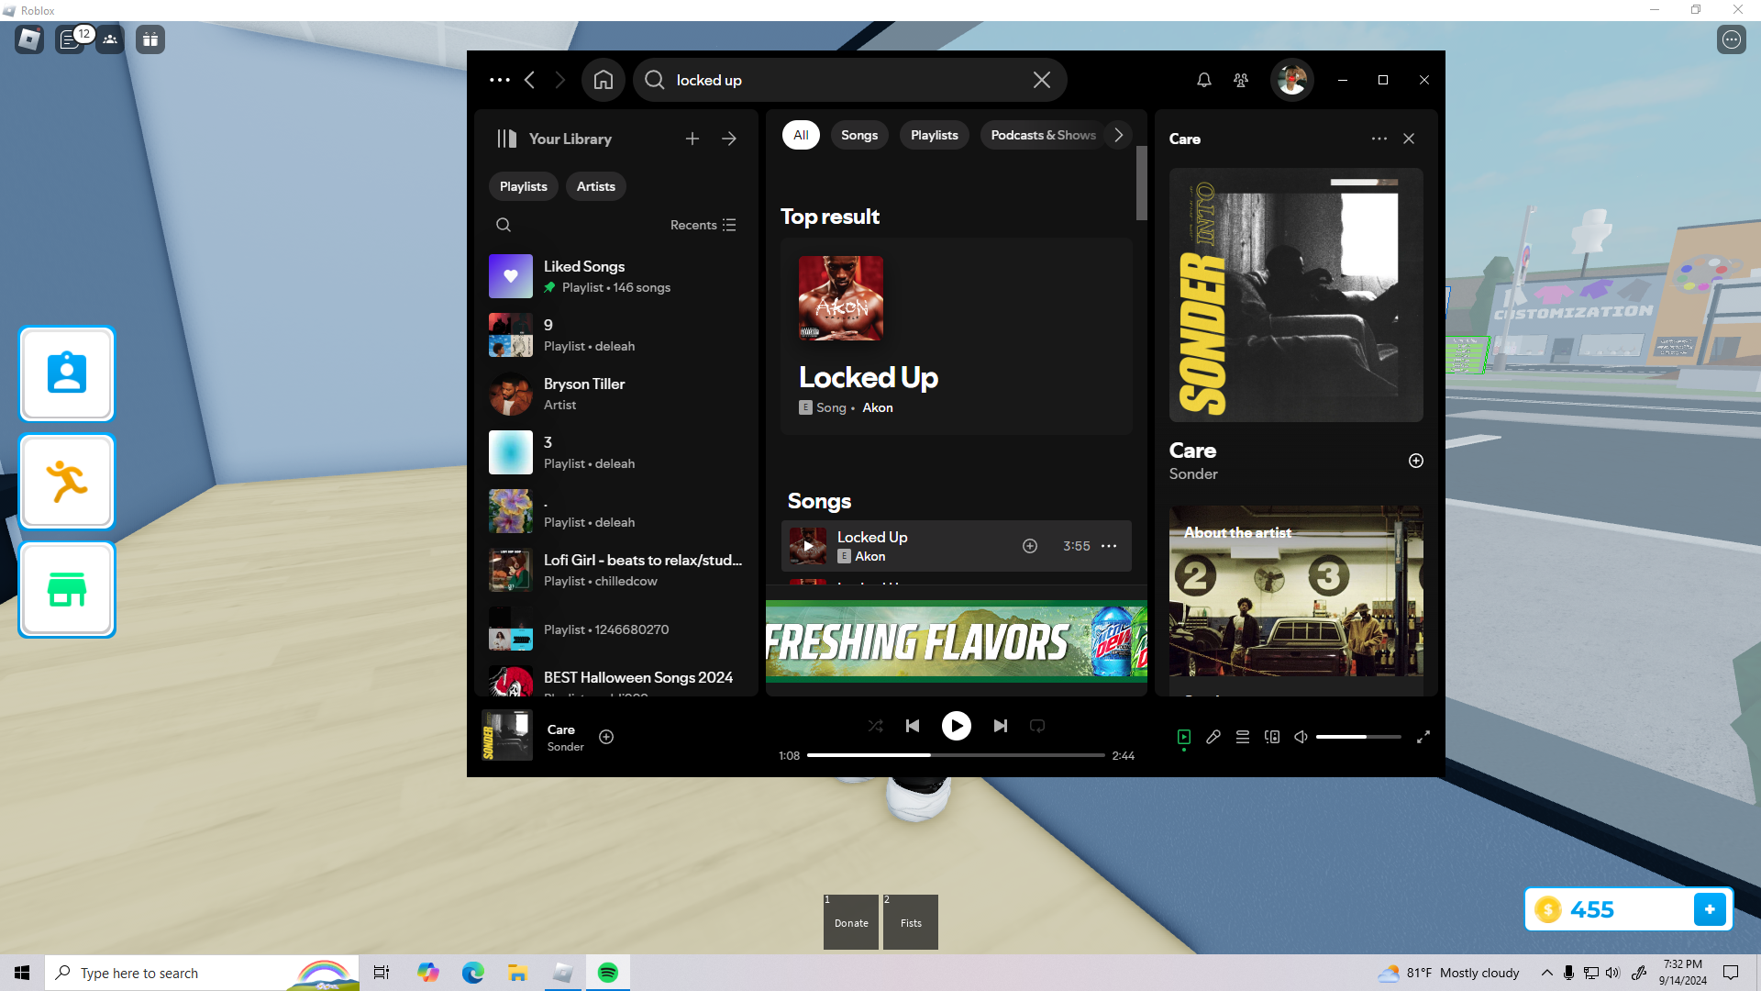Filter library by Artists
This screenshot has width=1761, height=991.
(595, 186)
